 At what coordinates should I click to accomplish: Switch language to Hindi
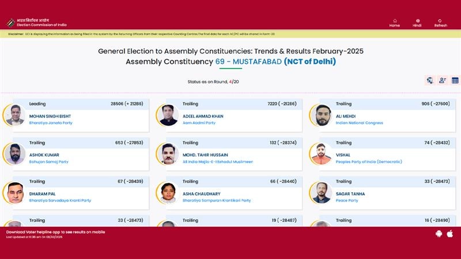click(x=417, y=22)
